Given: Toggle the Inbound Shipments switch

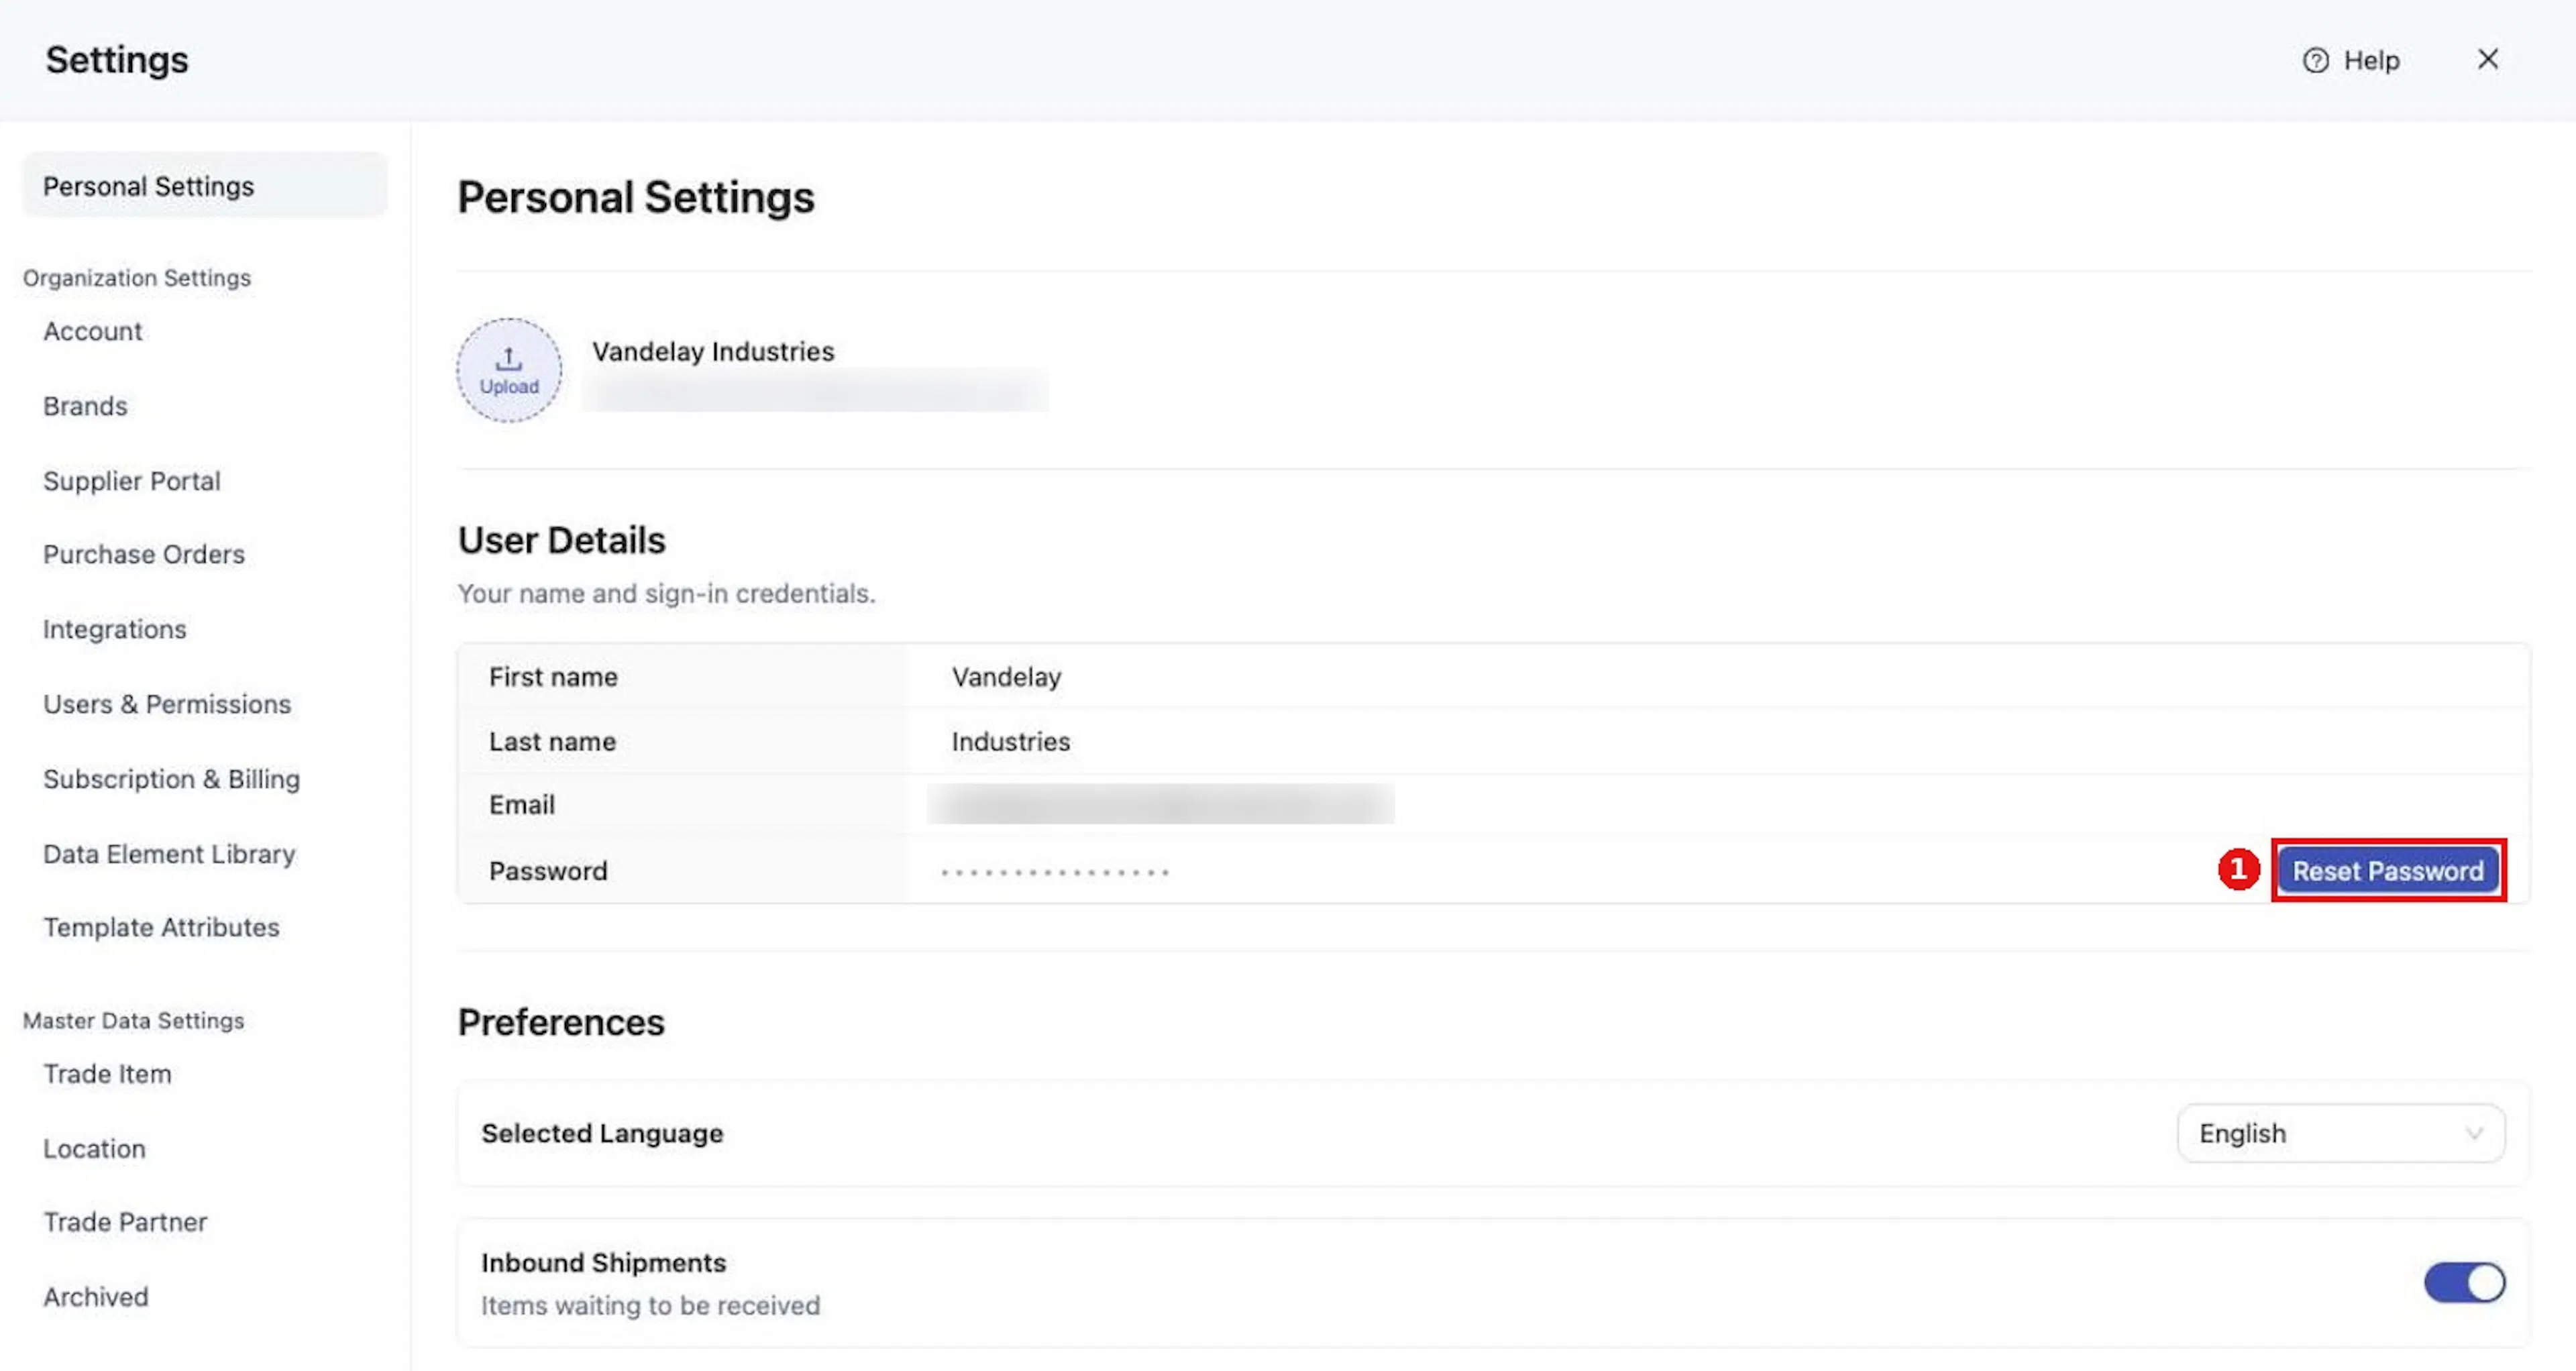Looking at the screenshot, I should 2464,1282.
